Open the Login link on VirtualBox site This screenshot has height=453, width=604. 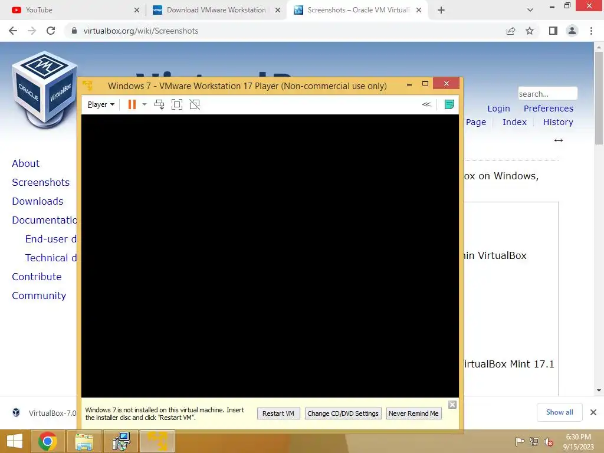(498, 109)
